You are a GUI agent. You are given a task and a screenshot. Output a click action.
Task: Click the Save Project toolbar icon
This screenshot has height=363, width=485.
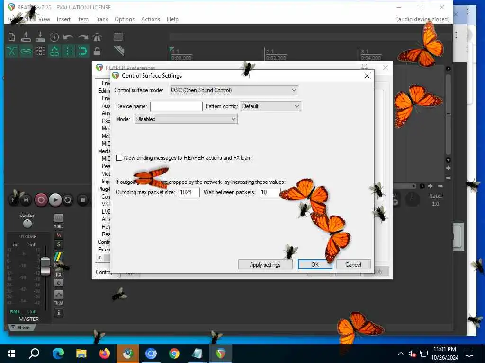(40, 37)
